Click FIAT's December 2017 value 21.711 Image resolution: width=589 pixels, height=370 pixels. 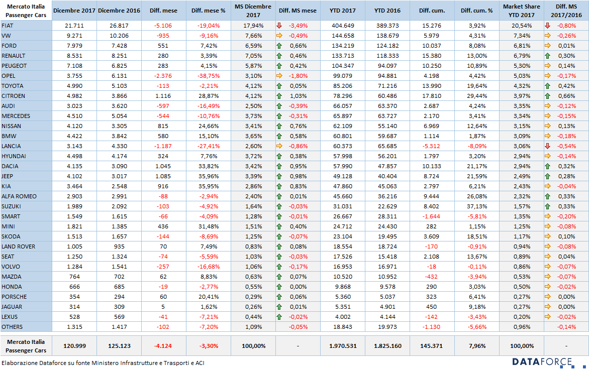pos(74,26)
